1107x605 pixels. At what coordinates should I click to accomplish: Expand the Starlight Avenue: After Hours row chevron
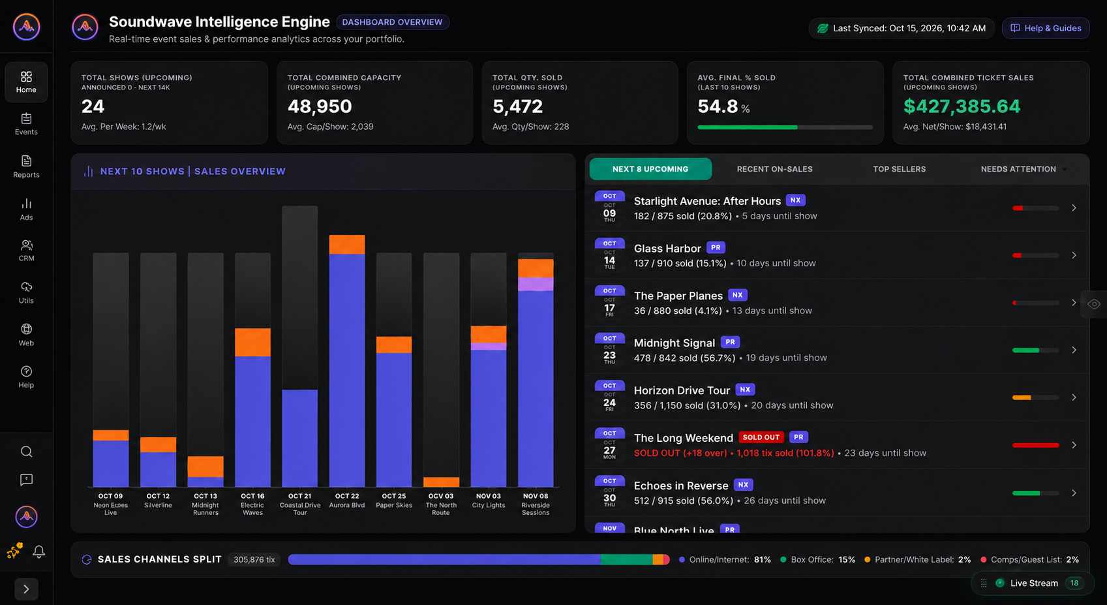(1074, 208)
